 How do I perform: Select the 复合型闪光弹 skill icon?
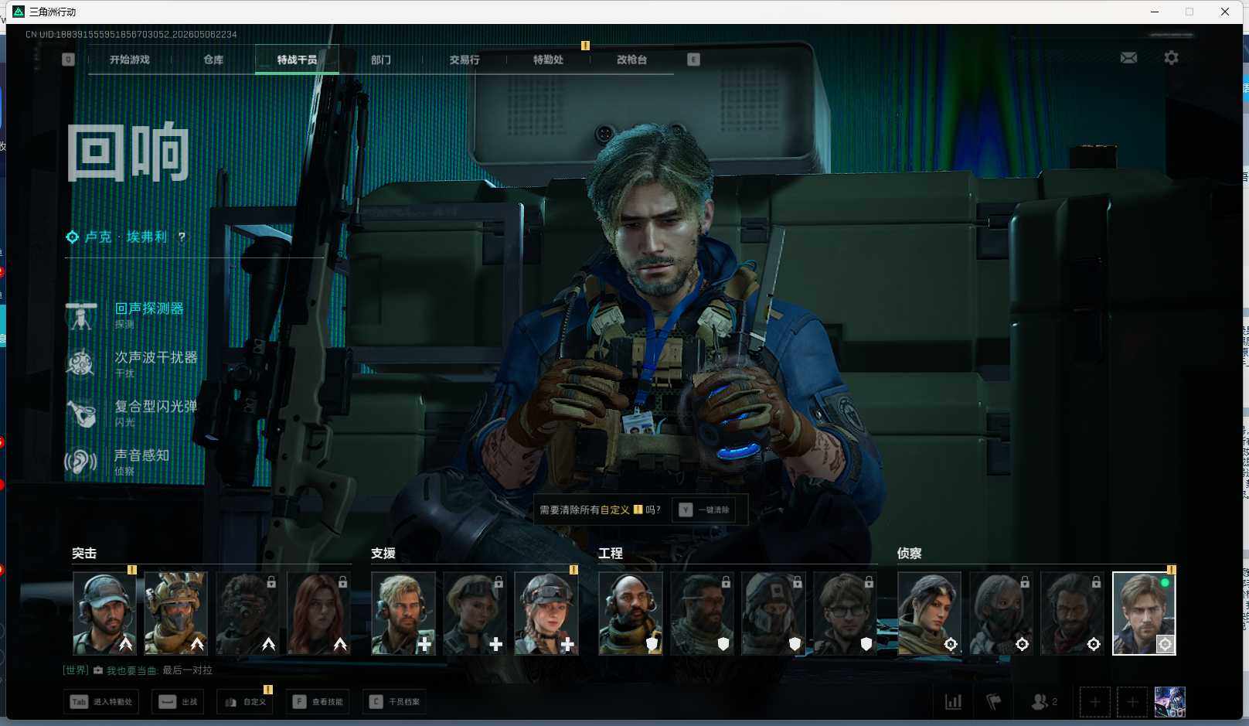(x=81, y=414)
